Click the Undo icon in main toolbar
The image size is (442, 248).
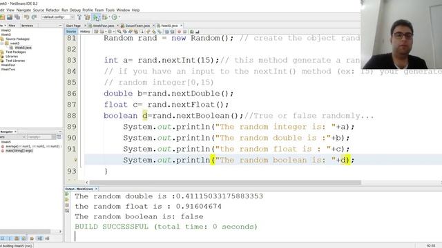pyautogui.click(x=26, y=17)
